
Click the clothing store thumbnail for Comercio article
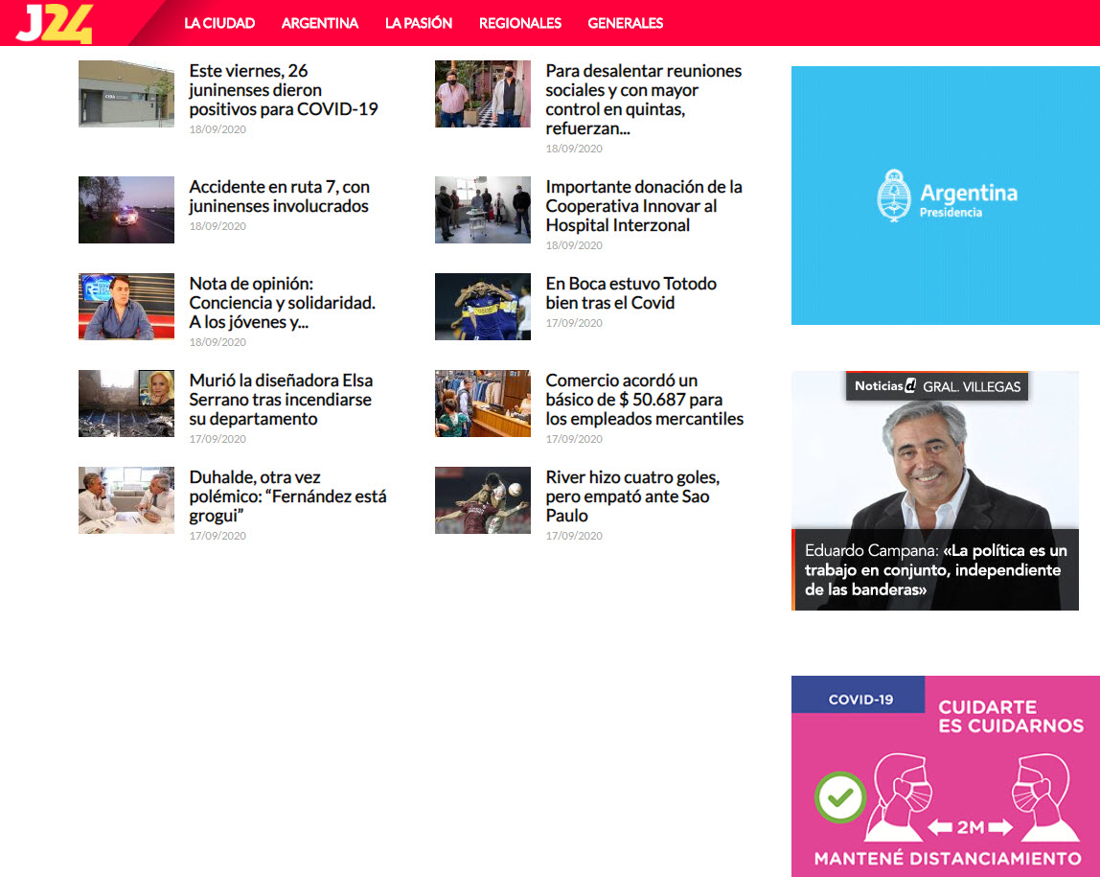[483, 404]
